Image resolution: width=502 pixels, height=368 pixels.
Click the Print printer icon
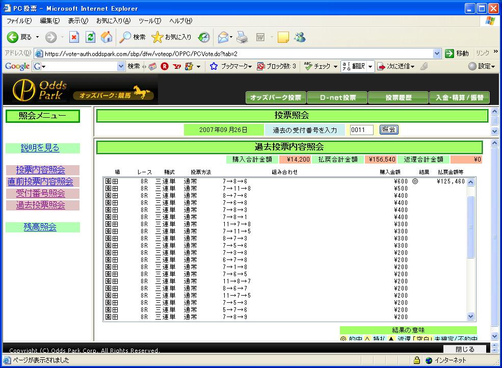click(242, 38)
